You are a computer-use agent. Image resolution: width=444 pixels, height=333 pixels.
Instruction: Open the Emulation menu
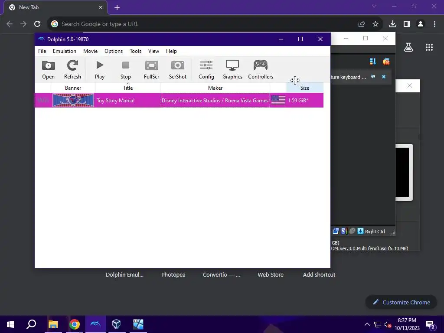pyautogui.click(x=65, y=51)
